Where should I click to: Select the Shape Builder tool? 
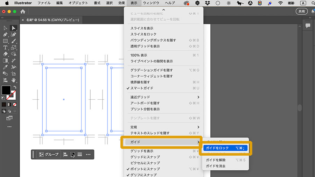13,54
